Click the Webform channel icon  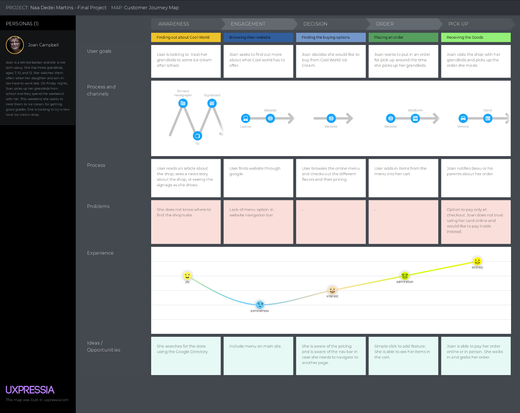click(x=415, y=119)
